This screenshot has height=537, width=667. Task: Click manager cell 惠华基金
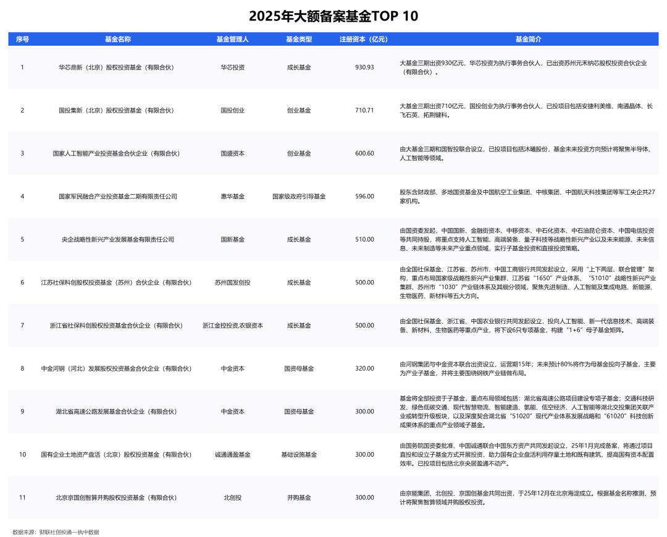232,196
